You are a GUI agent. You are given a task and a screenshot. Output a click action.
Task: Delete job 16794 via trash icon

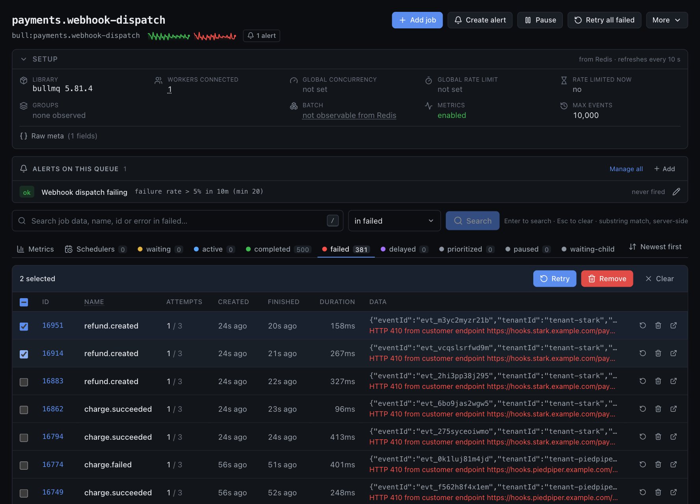click(x=658, y=437)
